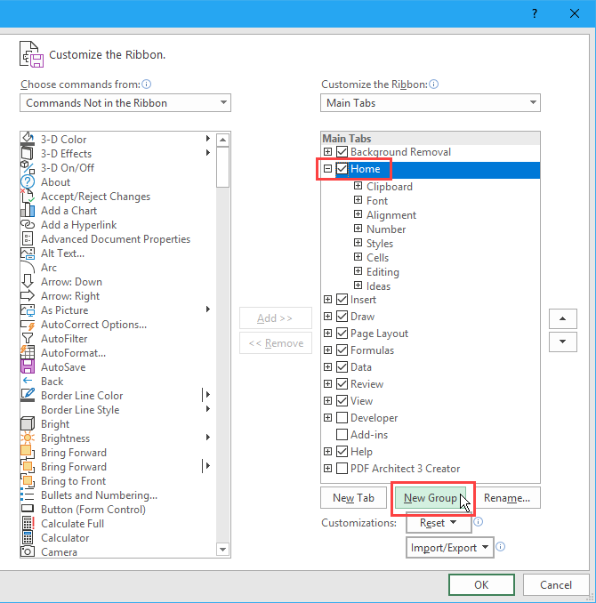
Task: Select the AutoSave command icon
Action: point(27,366)
